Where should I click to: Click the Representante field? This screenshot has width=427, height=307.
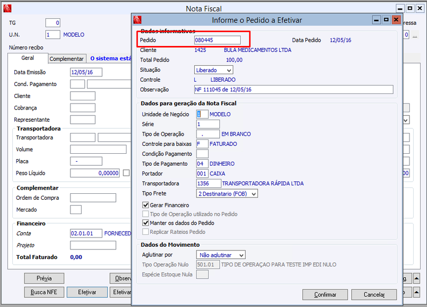83,120
